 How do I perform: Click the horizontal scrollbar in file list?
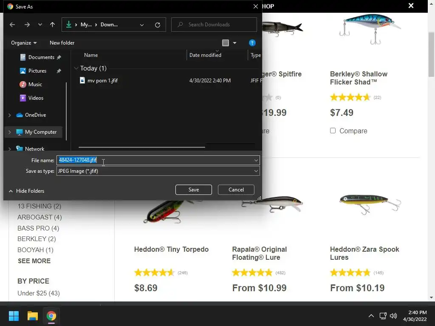(142, 147)
